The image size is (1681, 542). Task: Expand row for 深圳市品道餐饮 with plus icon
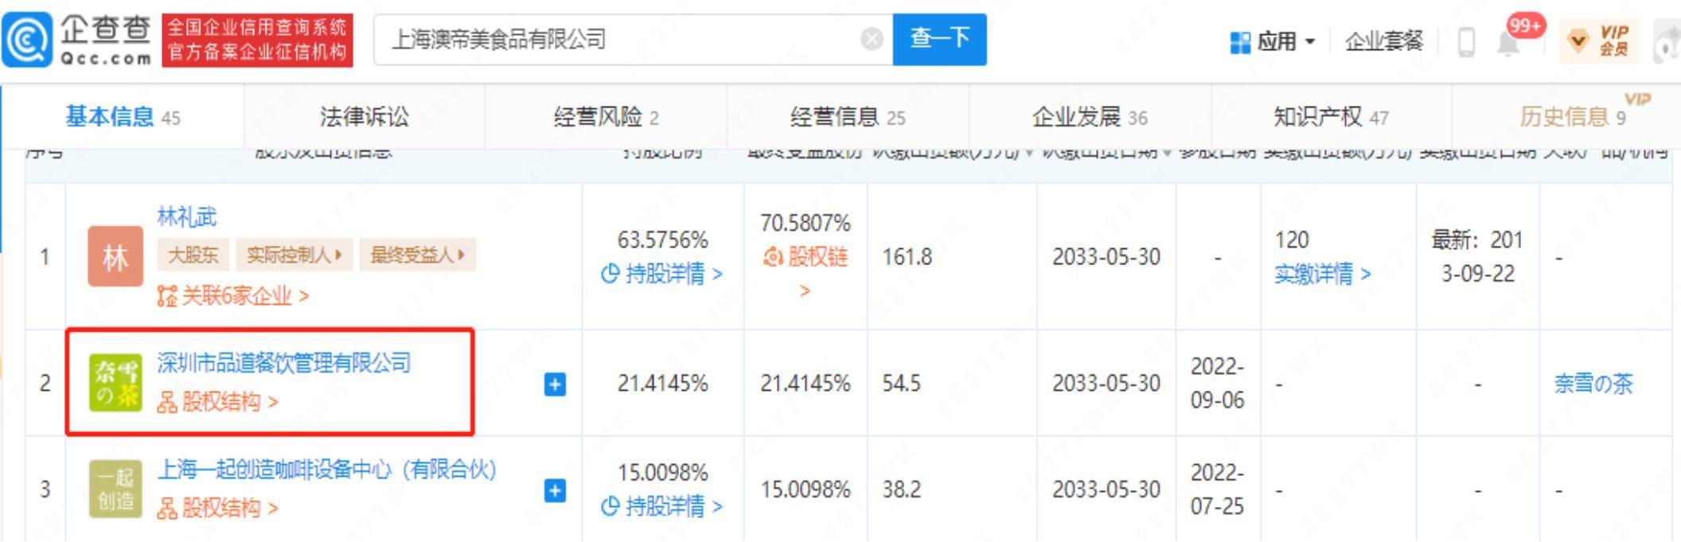[555, 384]
